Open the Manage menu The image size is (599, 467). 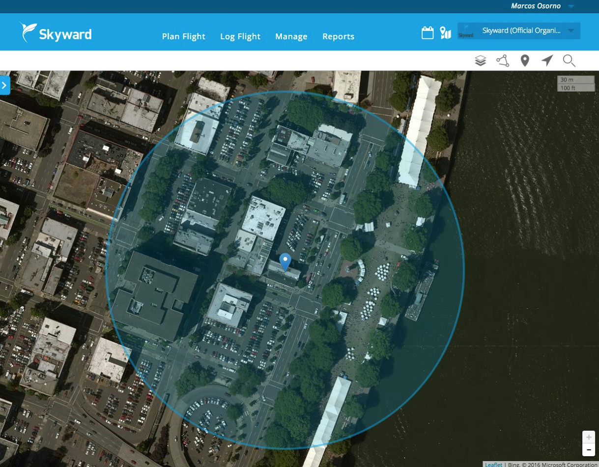pos(291,36)
